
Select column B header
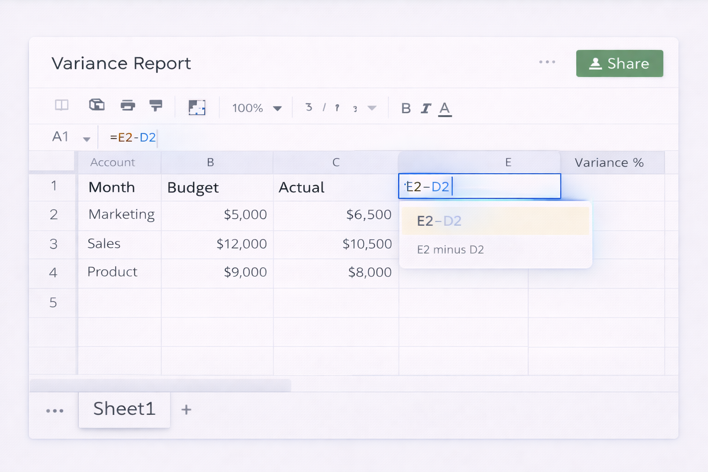click(217, 162)
